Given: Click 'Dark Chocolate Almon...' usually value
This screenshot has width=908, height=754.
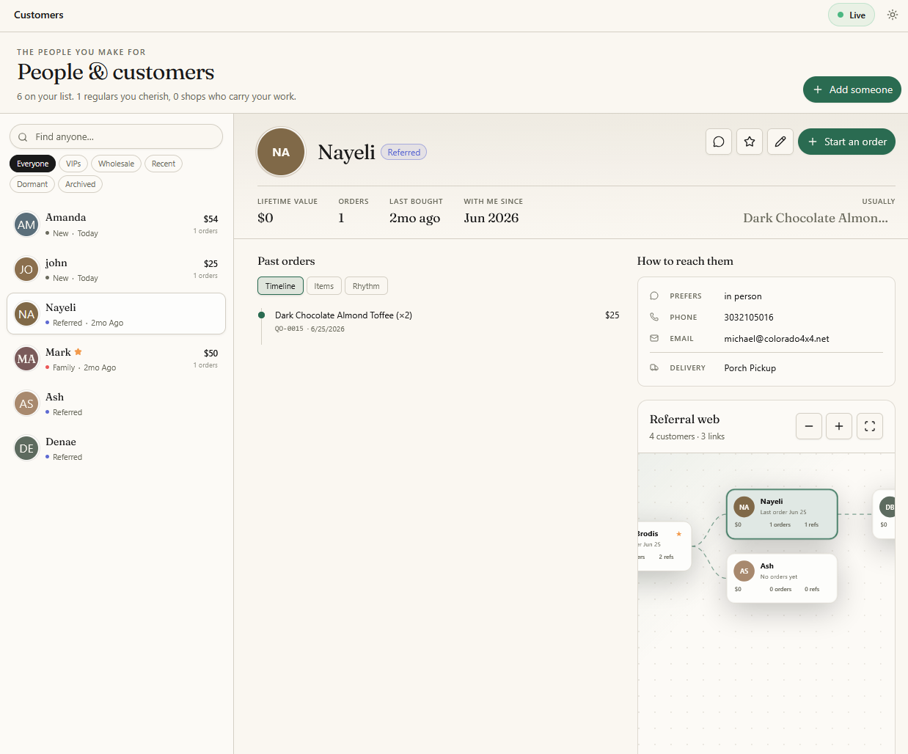Looking at the screenshot, I should 815,218.
